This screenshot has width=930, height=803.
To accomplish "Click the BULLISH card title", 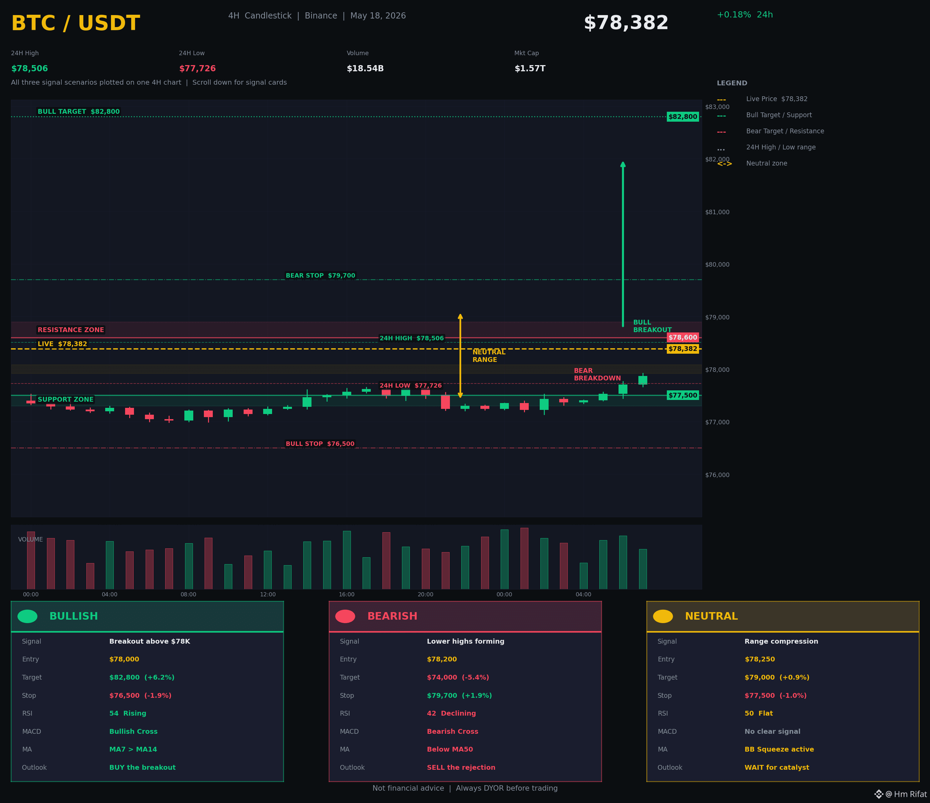I will tap(74, 616).
